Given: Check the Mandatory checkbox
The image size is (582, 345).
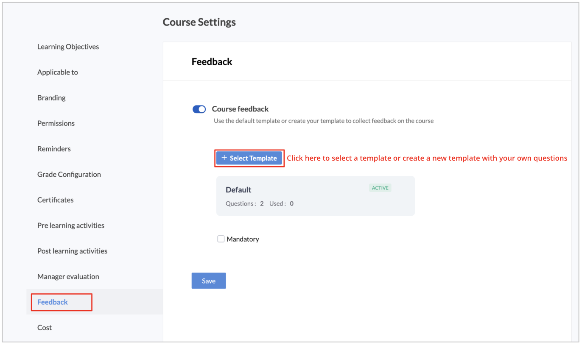Looking at the screenshot, I should (221, 239).
